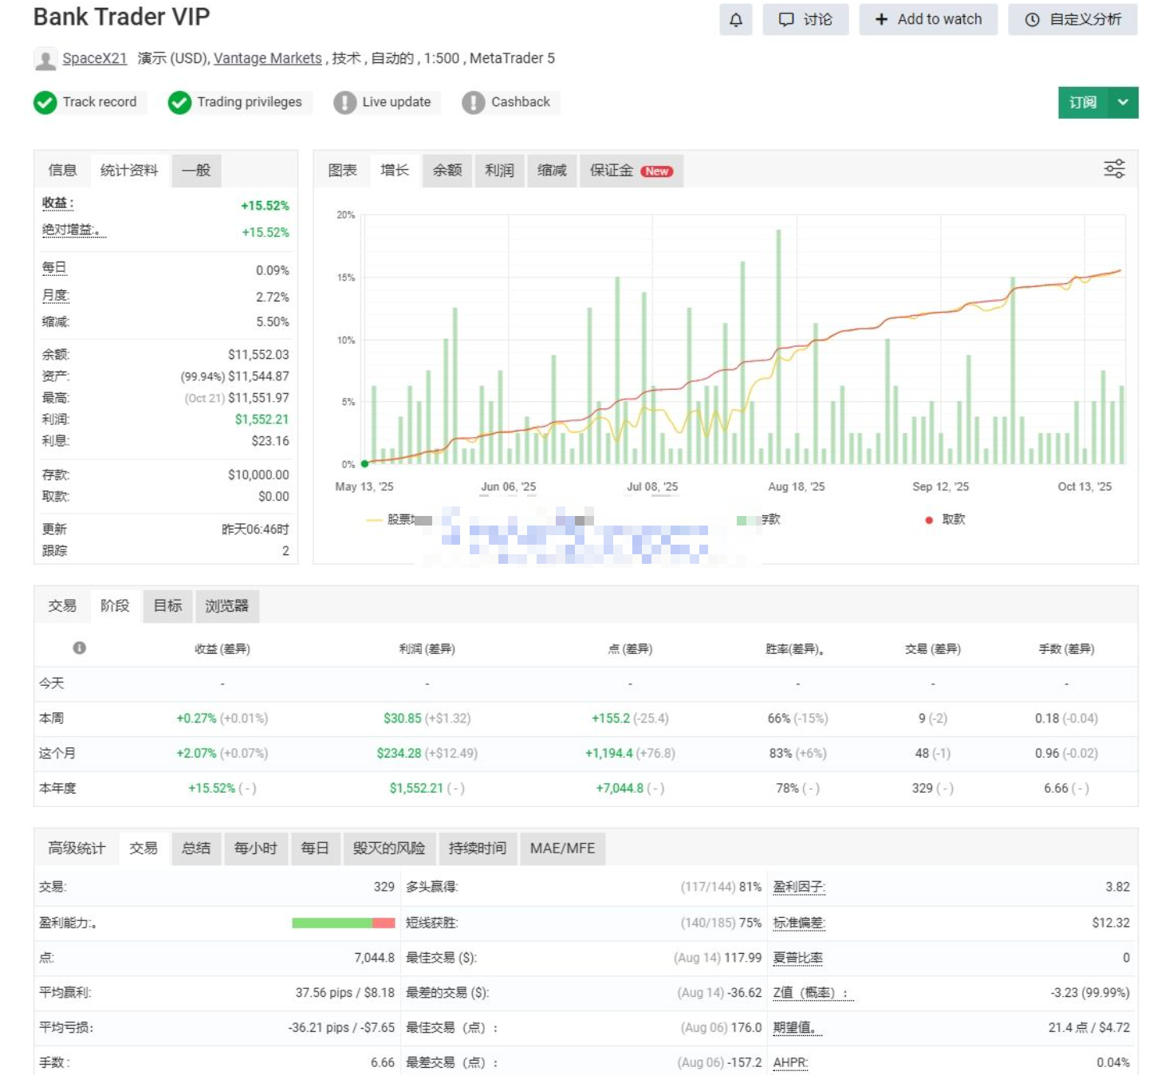Click the info icon in periods table
1161x1075 pixels.
pos(79,648)
